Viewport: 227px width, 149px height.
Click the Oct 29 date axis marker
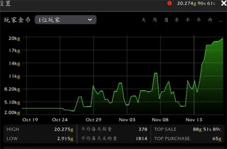(x=93, y=120)
